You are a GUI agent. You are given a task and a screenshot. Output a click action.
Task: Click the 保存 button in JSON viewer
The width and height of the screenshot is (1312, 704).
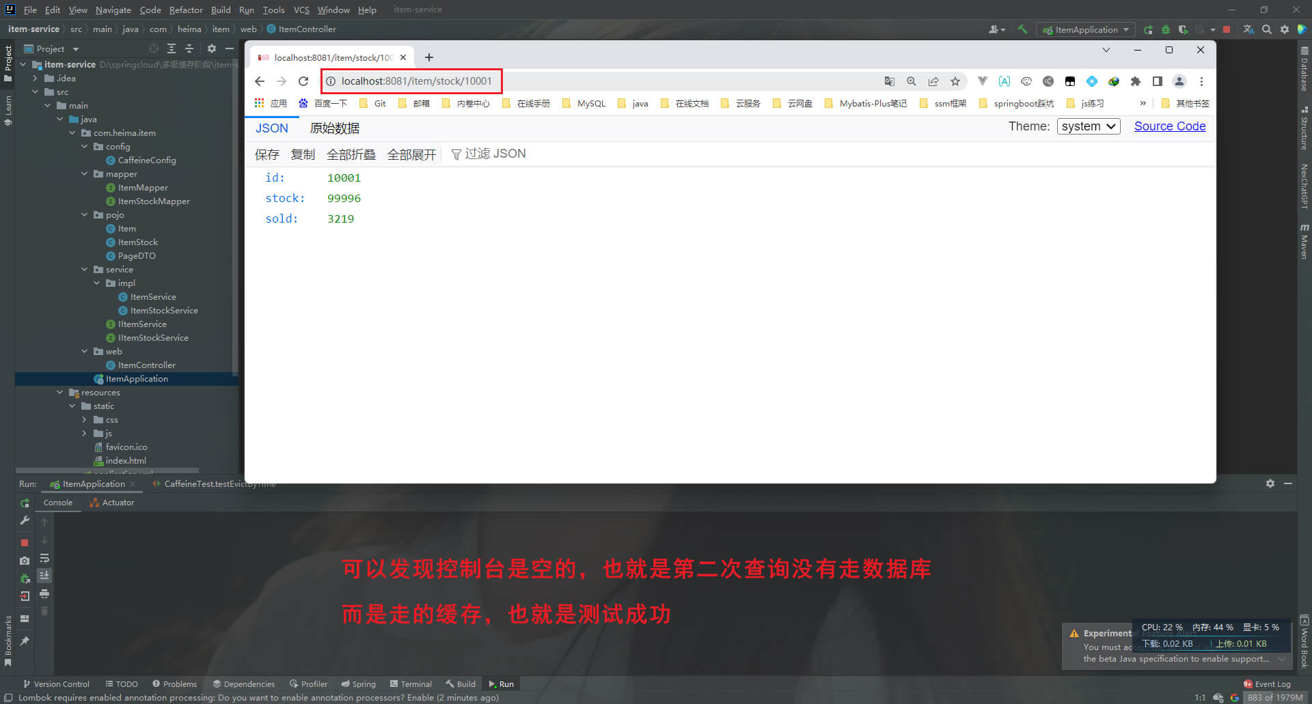[x=267, y=154]
